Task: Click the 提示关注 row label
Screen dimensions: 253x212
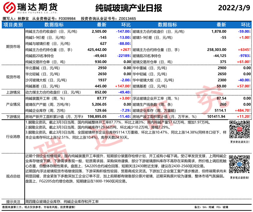Action: [13, 202]
